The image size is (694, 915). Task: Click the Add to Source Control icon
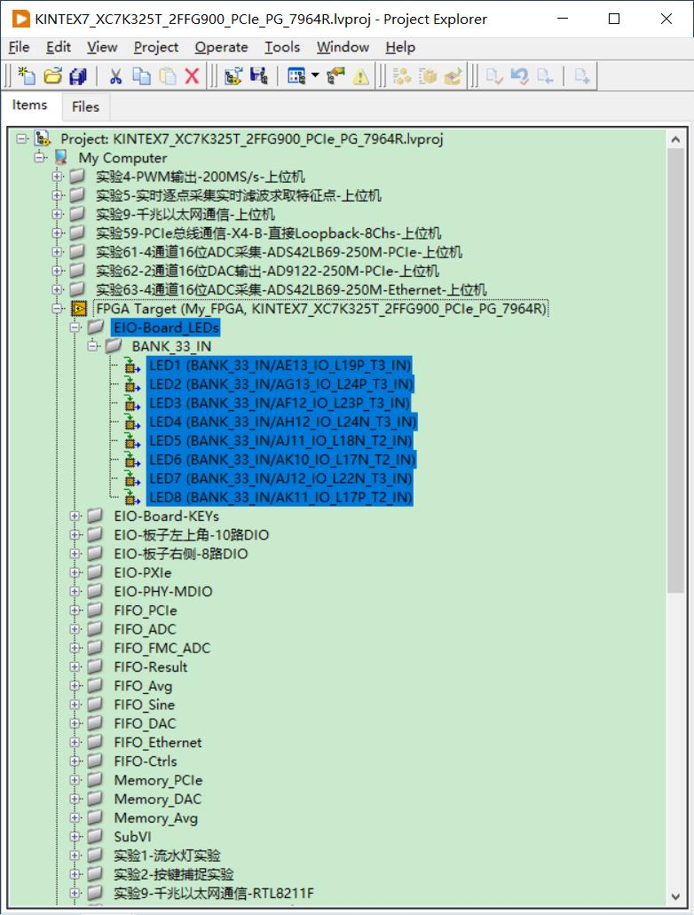pos(582,75)
